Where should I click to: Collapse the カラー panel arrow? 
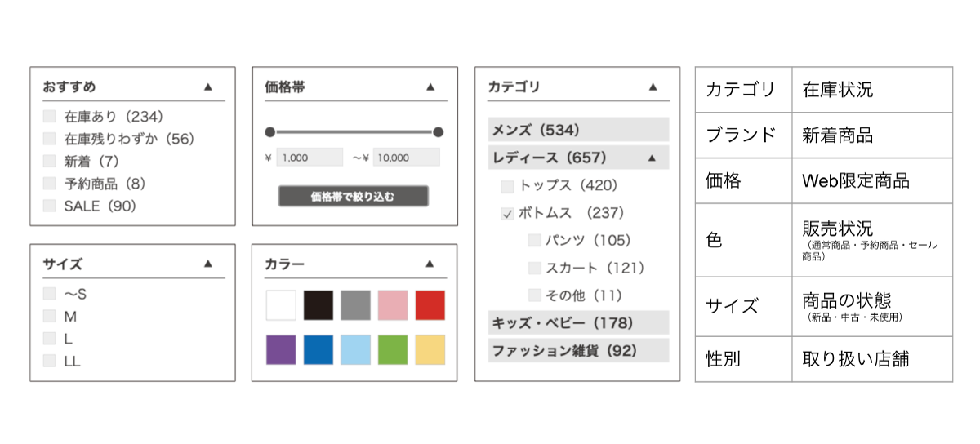pos(430,263)
